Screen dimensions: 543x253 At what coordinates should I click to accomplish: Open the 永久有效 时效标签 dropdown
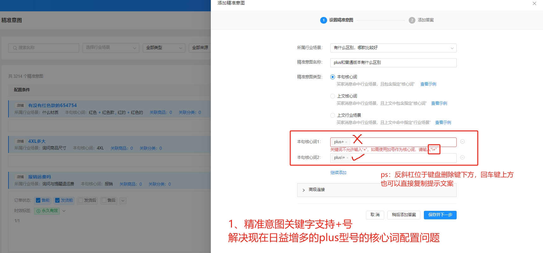pos(64,211)
